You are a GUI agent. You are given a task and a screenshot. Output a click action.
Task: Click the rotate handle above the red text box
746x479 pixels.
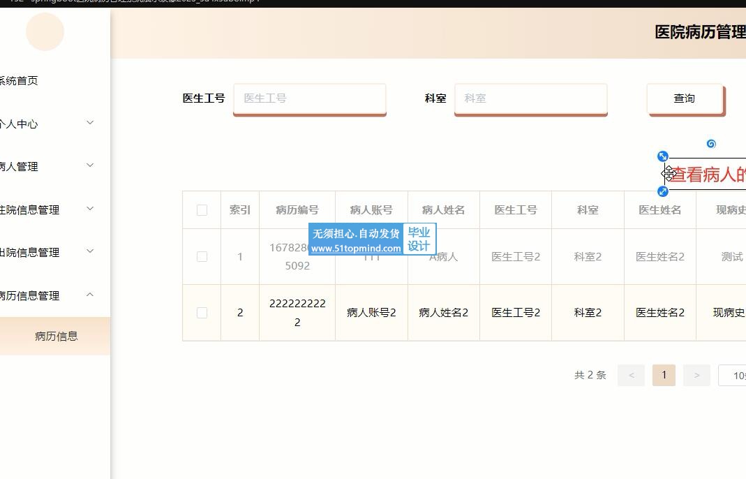tap(710, 144)
